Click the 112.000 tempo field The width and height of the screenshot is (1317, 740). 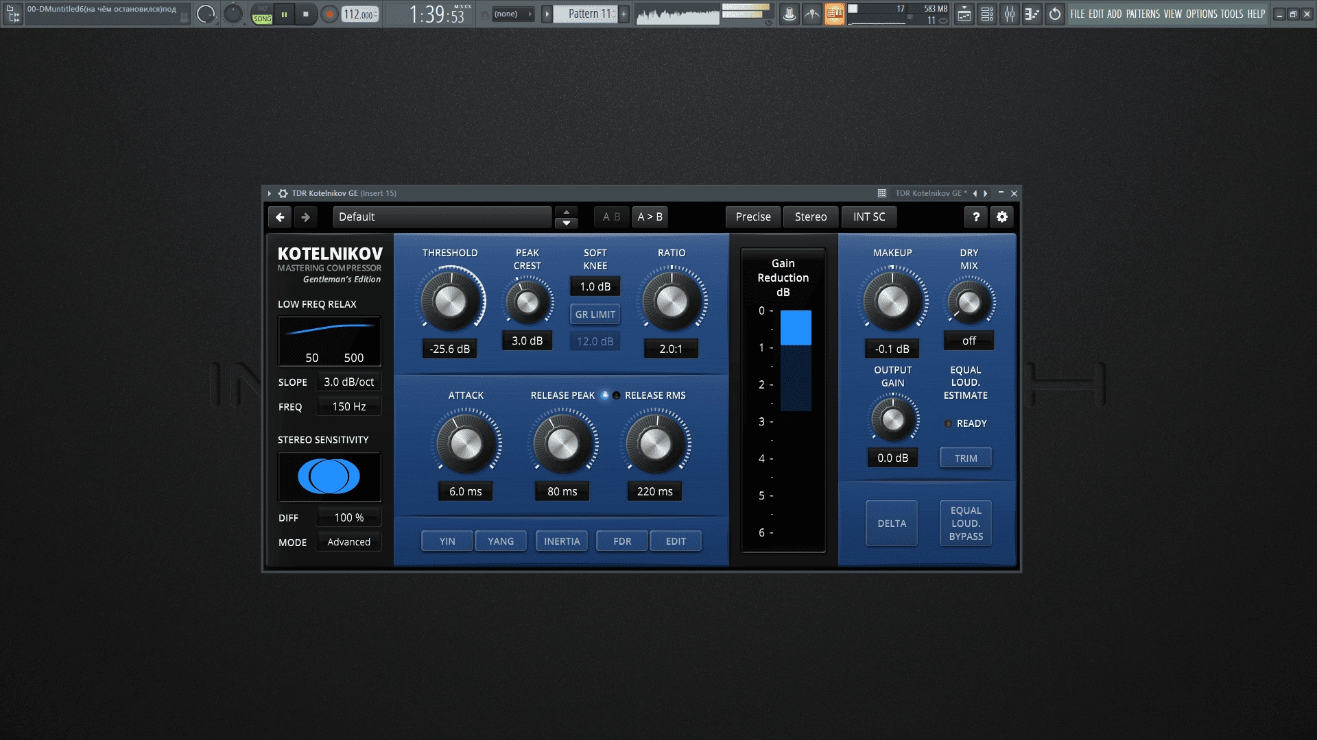coord(360,14)
